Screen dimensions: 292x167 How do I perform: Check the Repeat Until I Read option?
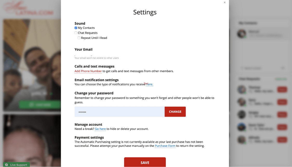click(79, 38)
